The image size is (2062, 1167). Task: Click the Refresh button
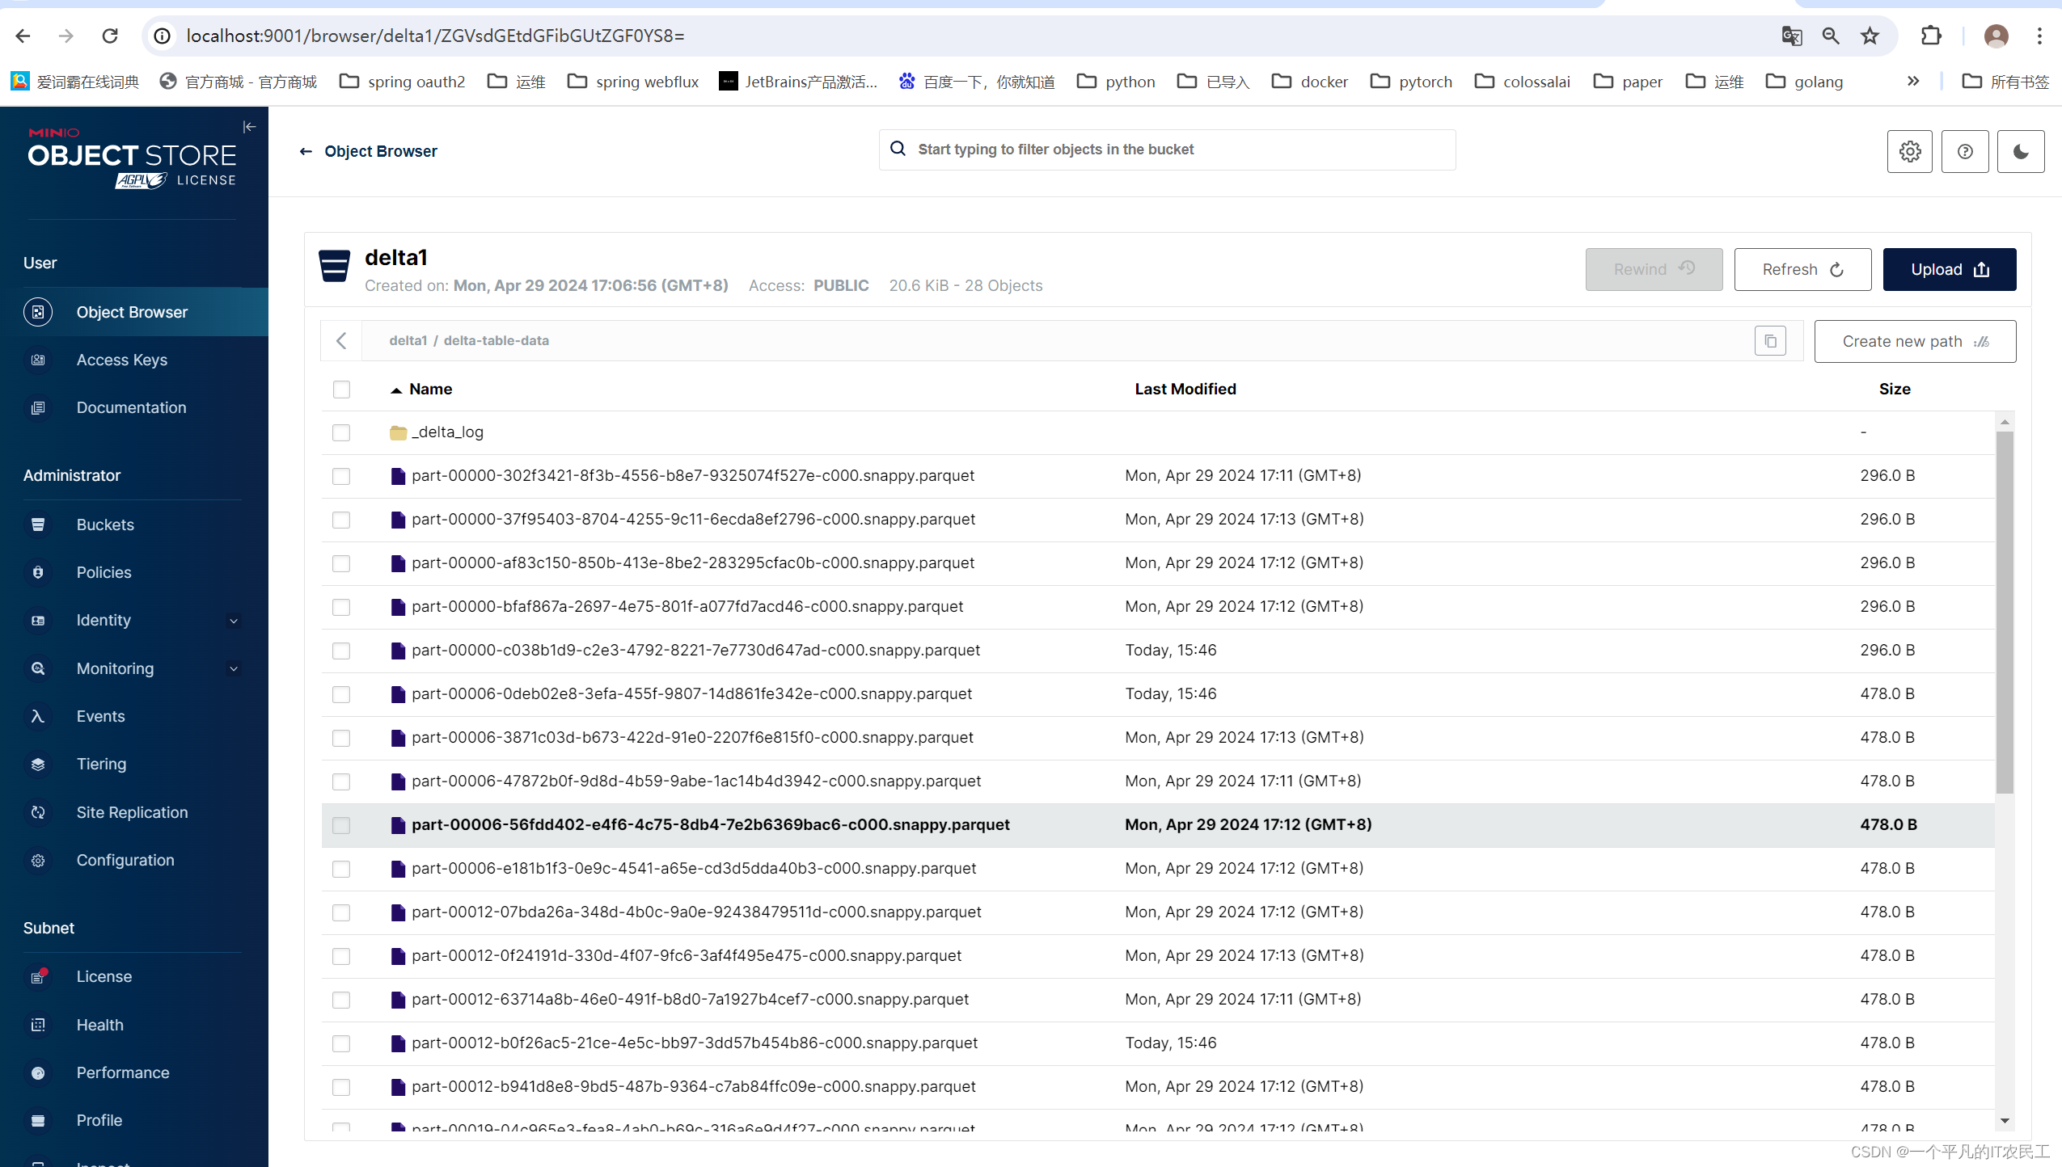point(1802,269)
